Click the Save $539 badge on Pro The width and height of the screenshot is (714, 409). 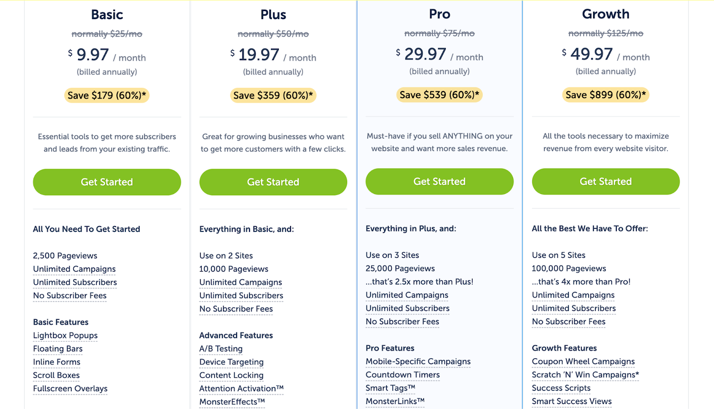(x=439, y=95)
